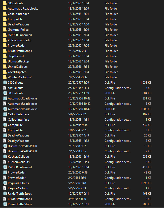The image size is (164, 208).
Task: Select the DisarmThePedLSPDFR configuration settings icon
Action: [x=5, y=151]
